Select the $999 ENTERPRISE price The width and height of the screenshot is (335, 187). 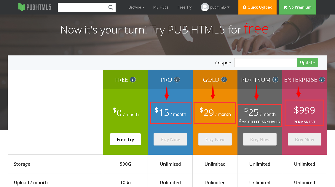[304, 110]
